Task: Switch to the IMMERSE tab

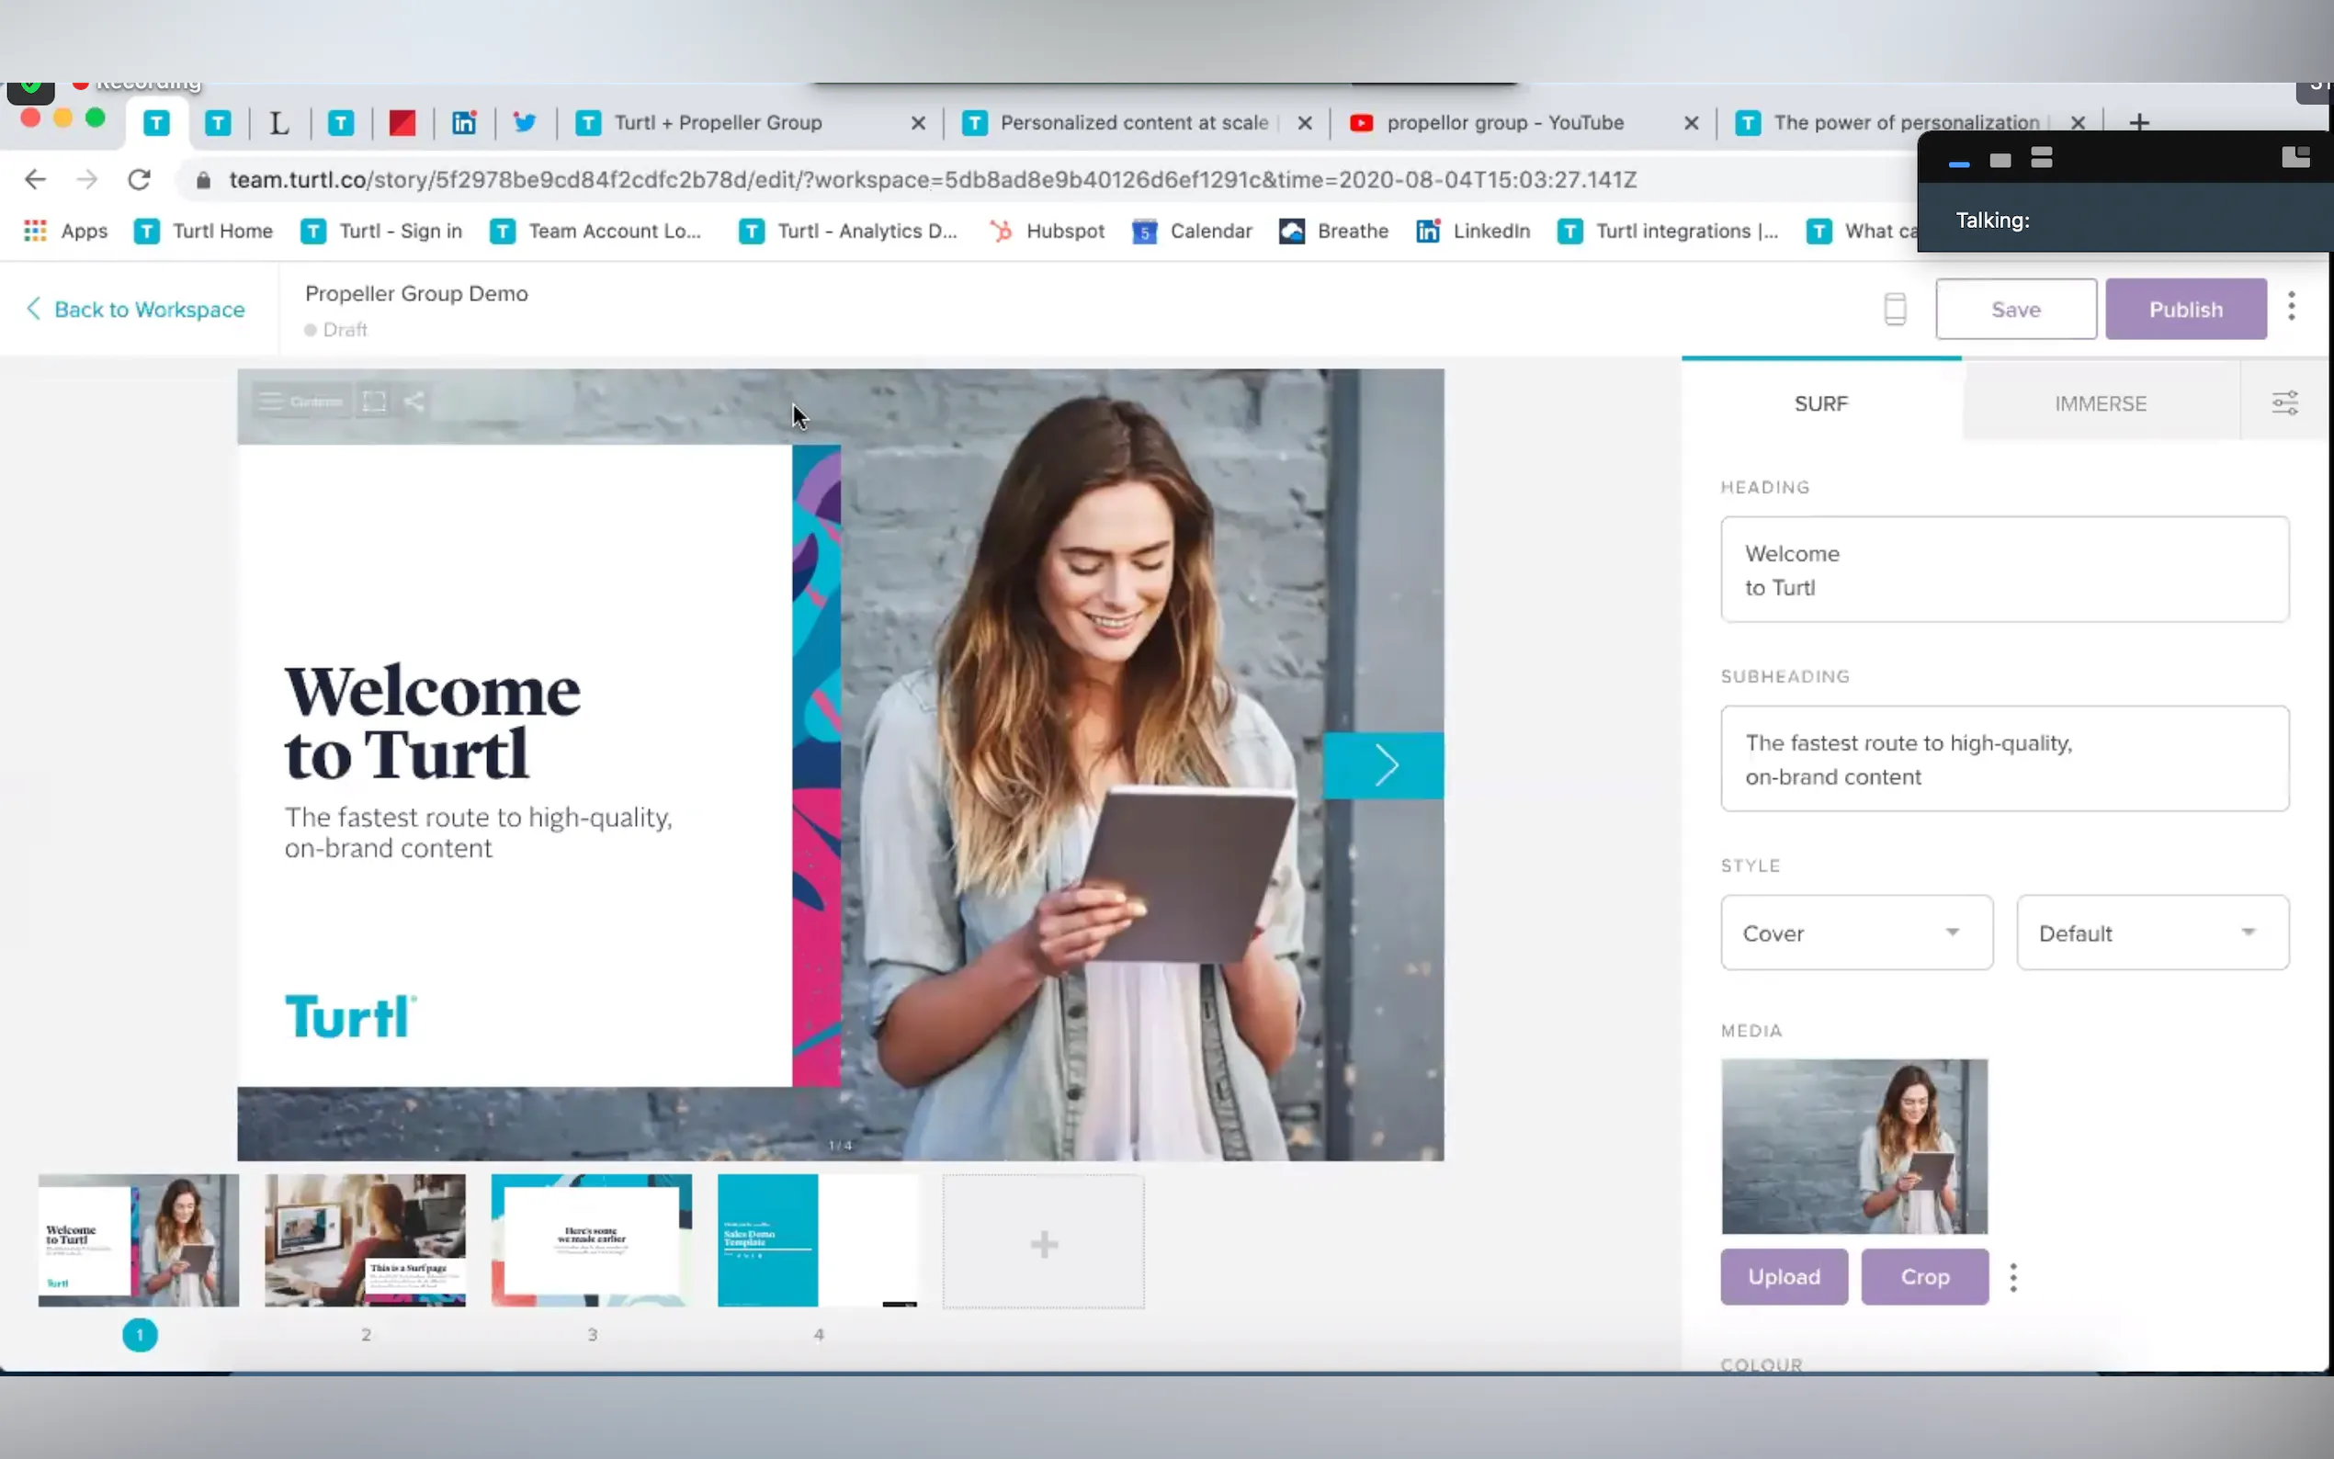Action: tap(2101, 403)
